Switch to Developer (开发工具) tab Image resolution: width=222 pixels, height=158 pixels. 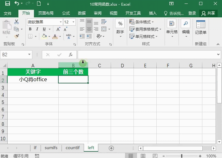[133, 13]
